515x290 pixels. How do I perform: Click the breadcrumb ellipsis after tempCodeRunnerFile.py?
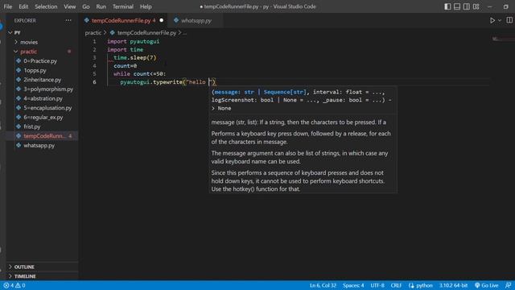click(185, 33)
